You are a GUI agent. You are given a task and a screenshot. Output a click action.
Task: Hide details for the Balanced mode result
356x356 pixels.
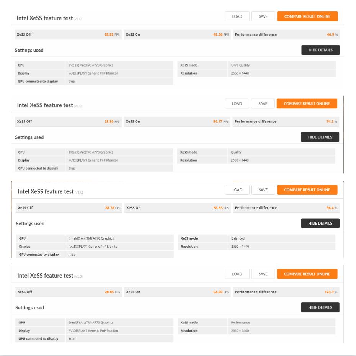320,223
